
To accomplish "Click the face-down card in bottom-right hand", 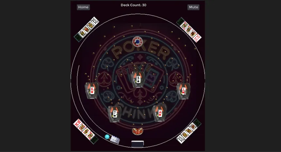I will click(197, 123).
